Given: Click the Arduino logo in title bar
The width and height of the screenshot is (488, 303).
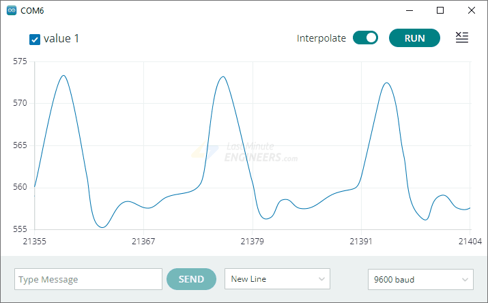Looking at the screenshot, I should pos(11,10).
